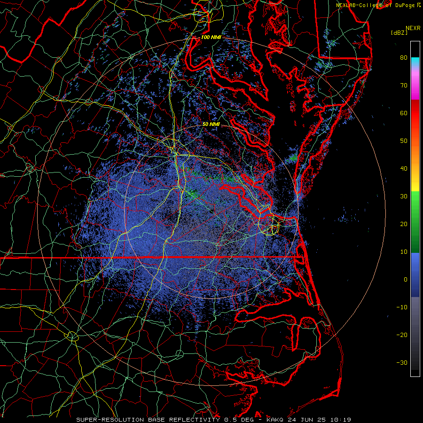Click the 50 NMI range ring label
423x423 pixels.
tap(211, 124)
